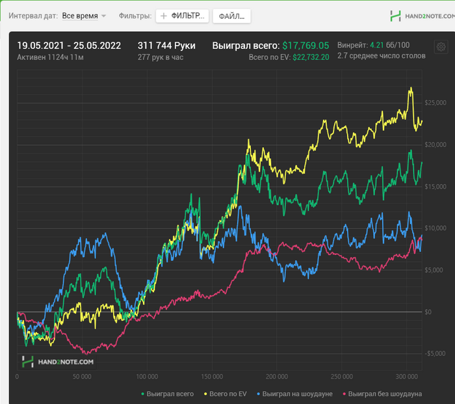Image resolution: width=455 pixels, height=404 pixels.
Task: Click the '$5,000' y-axis label
Action: pos(434,270)
